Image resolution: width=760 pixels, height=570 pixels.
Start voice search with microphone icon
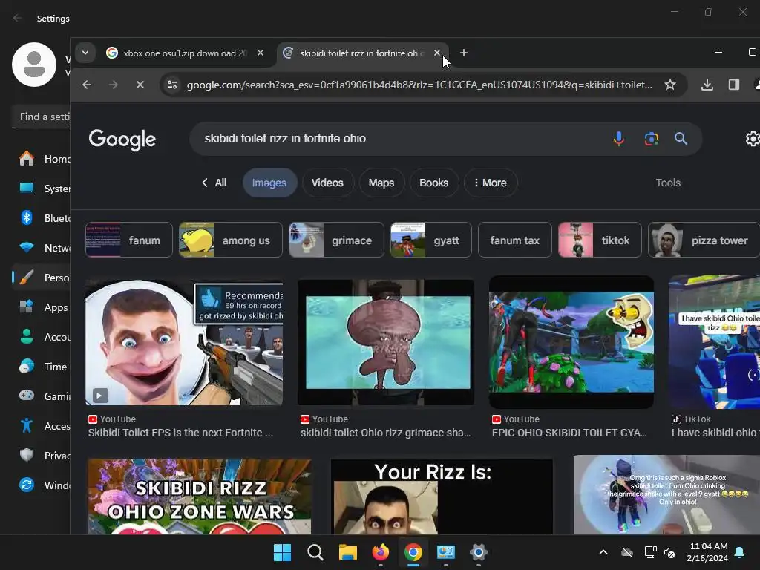pos(618,139)
